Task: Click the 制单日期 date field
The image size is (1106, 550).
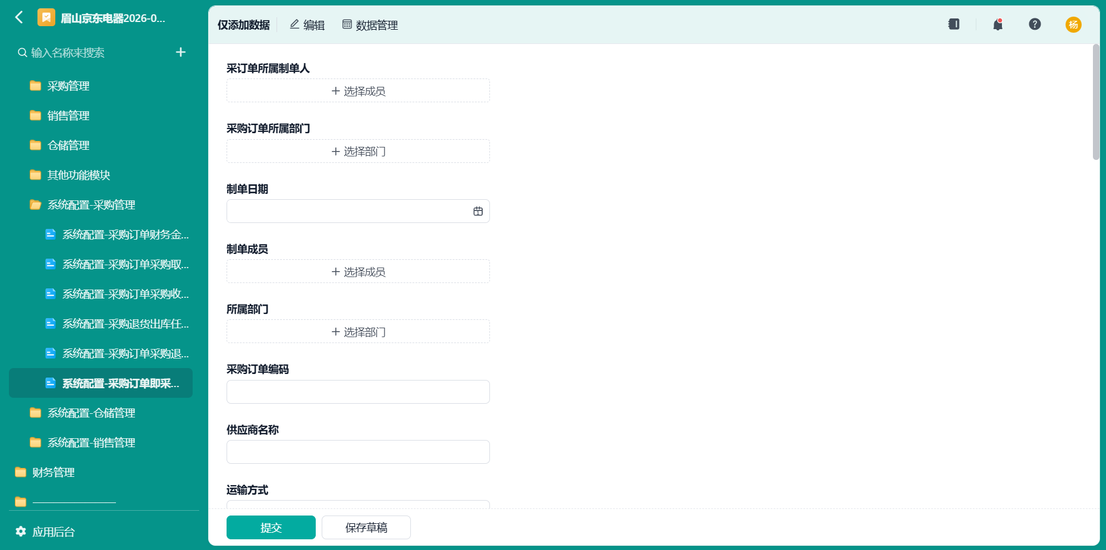Action: pos(358,211)
